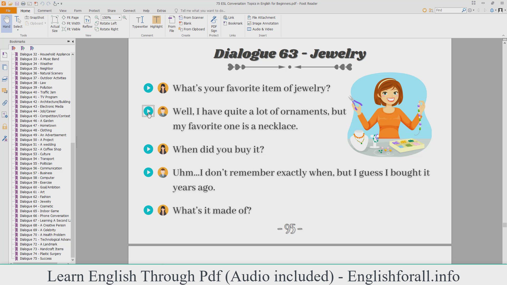Click the From Scanner option
Image resolution: width=507 pixels, height=285 pixels.
191,17
